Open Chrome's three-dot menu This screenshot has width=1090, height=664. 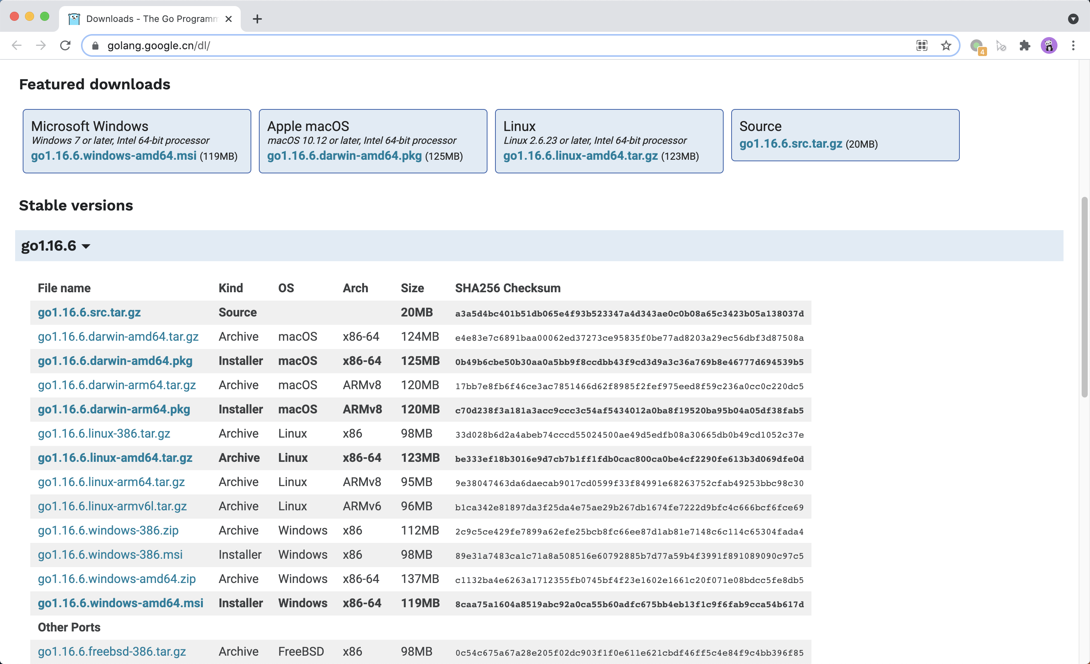tap(1073, 45)
